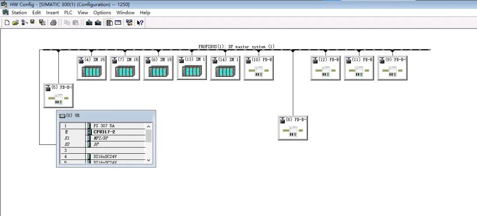This screenshot has height=216, width=477.
Task: Toggle the hardware Catalog view icon
Action: [x=110, y=23]
